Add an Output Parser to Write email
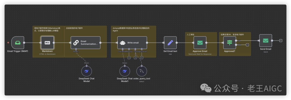The height and width of the screenshot is (100, 291). point(142,58)
